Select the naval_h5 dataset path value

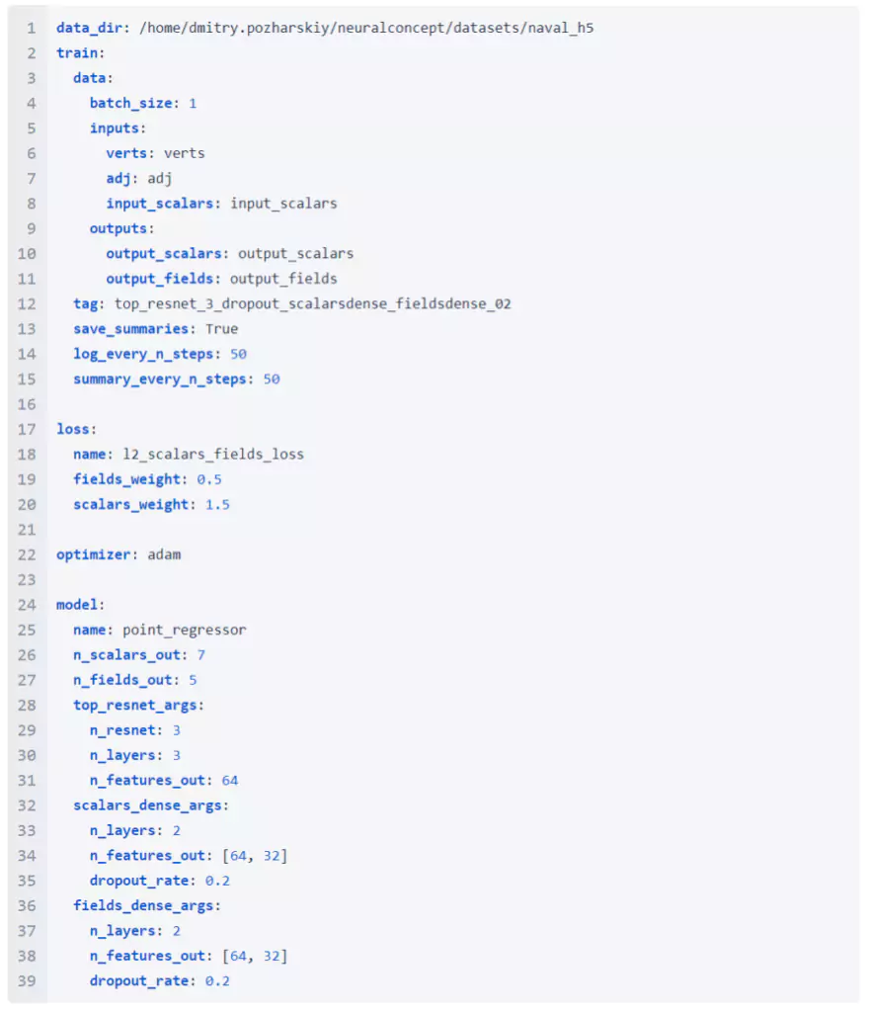click(366, 28)
